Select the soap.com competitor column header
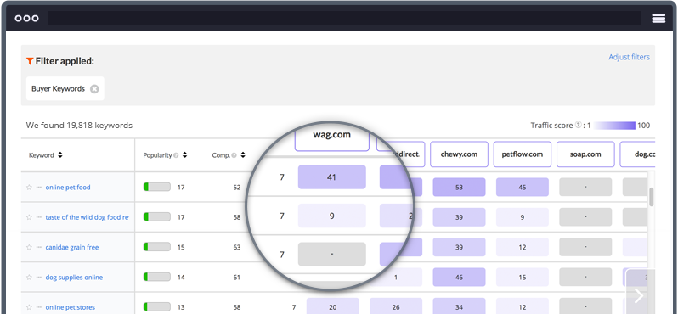678x314 pixels. click(585, 154)
